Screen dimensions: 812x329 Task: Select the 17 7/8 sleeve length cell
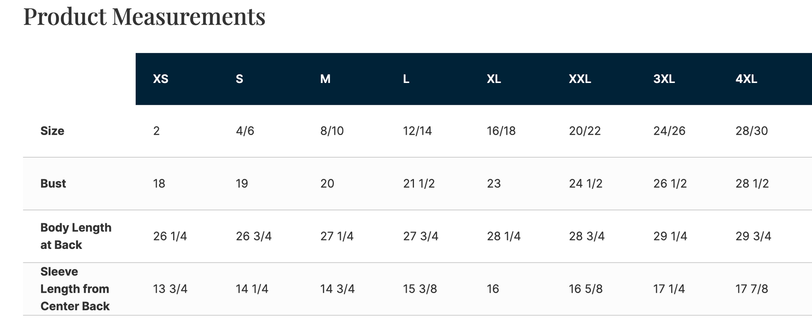pyautogui.click(x=751, y=289)
